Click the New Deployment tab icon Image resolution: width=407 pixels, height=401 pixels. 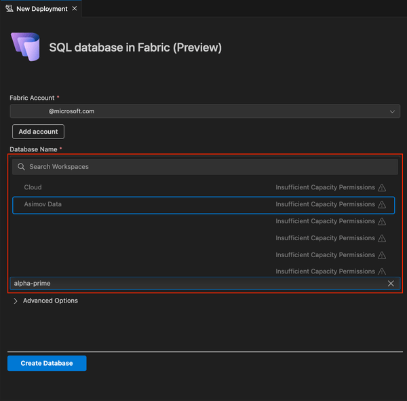pyautogui.click(x=9, y=9)
